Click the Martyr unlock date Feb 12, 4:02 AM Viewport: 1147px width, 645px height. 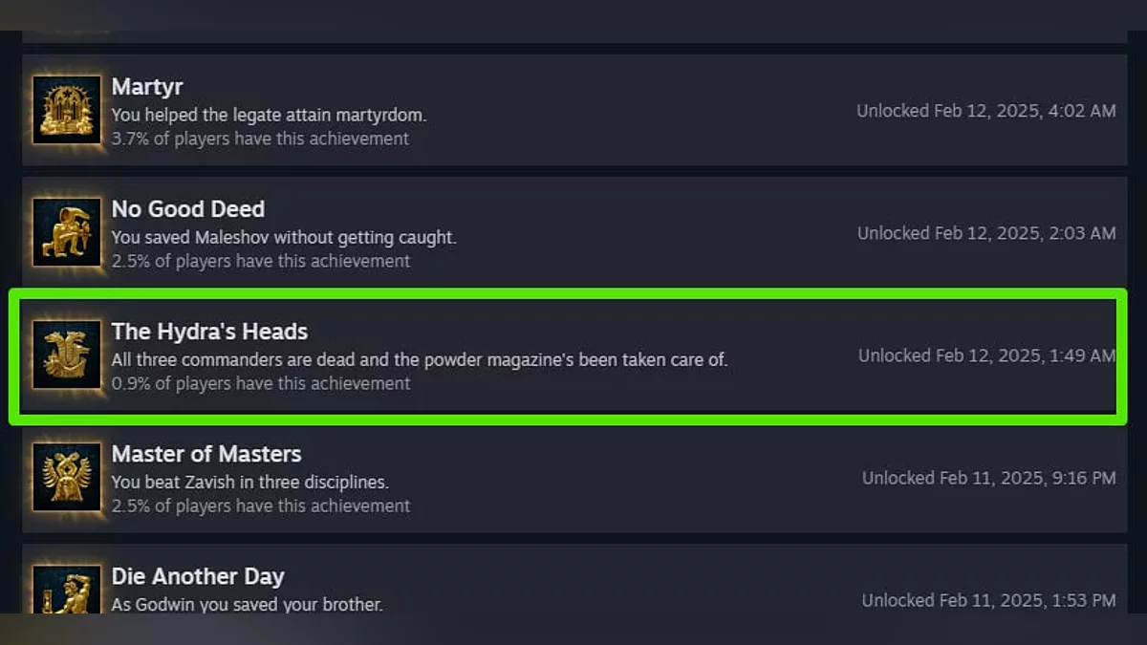985,111
